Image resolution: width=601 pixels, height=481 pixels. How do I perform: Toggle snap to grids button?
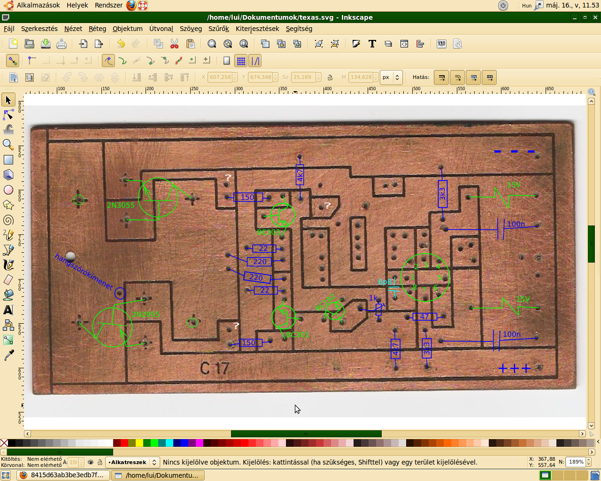pos(241,61)
